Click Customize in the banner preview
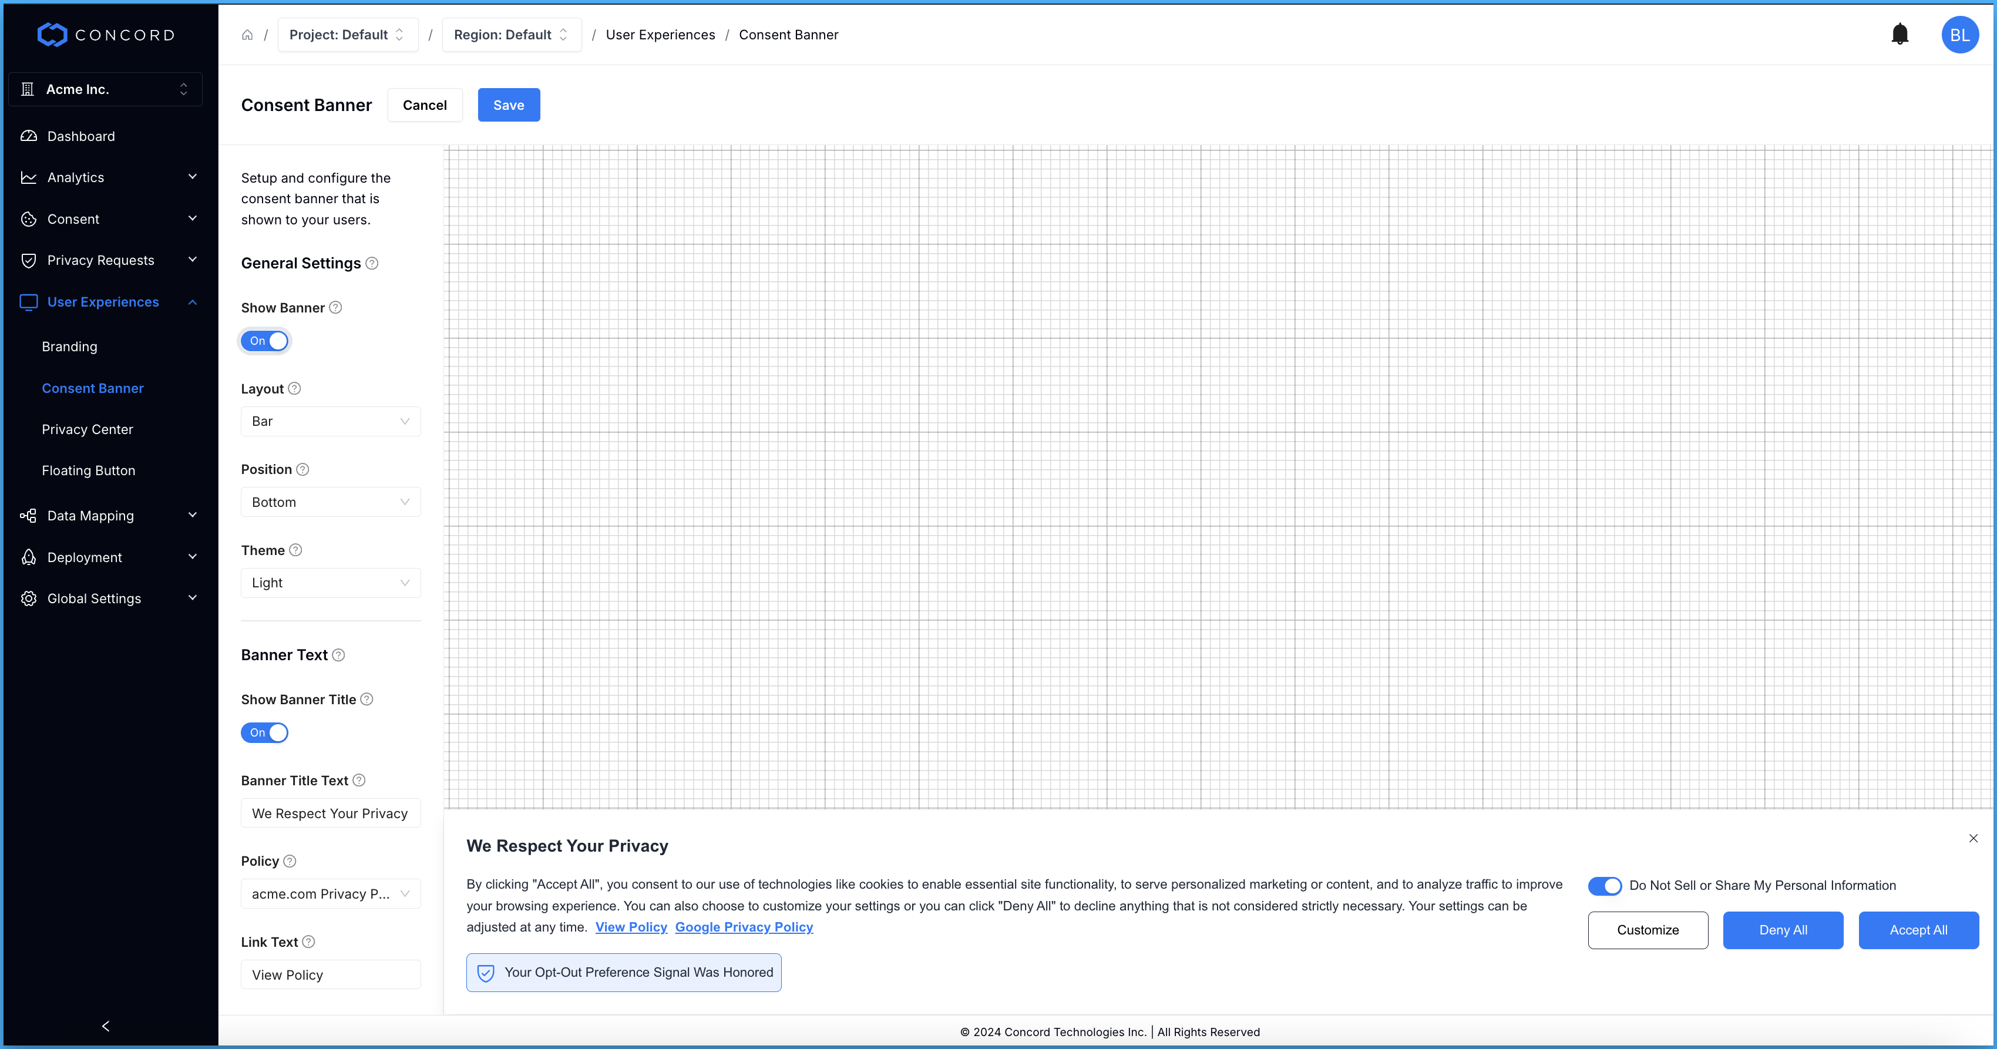 coord(1648,930)
